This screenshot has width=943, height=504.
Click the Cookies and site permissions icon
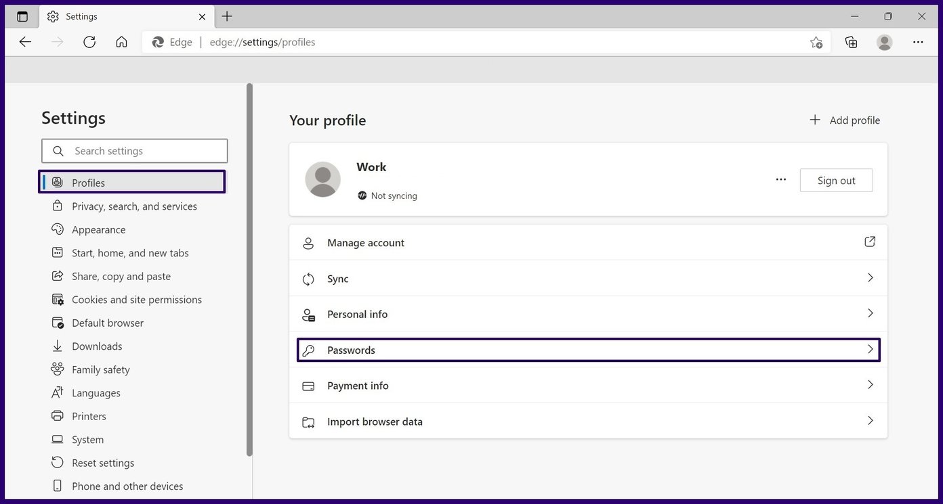click(58, 299)
